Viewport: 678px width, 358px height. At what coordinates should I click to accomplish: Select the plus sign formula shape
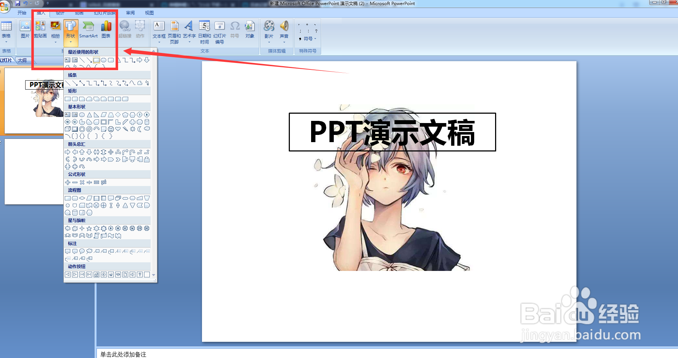click(x=68, y=182)
